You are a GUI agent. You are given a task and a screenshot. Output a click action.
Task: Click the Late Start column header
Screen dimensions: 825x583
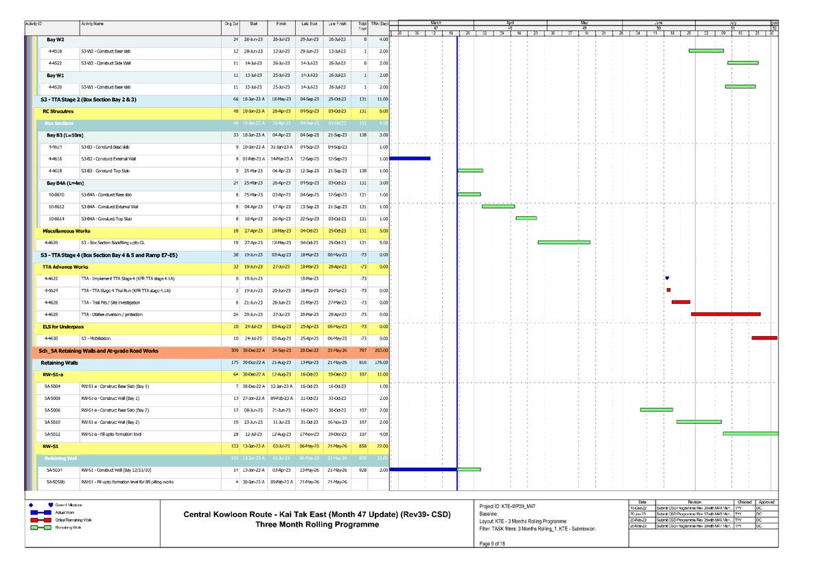point(309,23)
